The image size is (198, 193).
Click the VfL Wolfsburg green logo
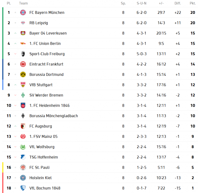click(23, 147)
